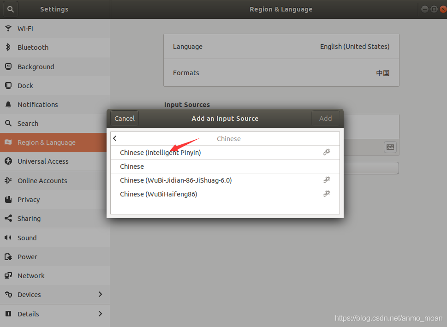447x327 pixels.
Task: Click the Power battery icon
Action: 8,256
